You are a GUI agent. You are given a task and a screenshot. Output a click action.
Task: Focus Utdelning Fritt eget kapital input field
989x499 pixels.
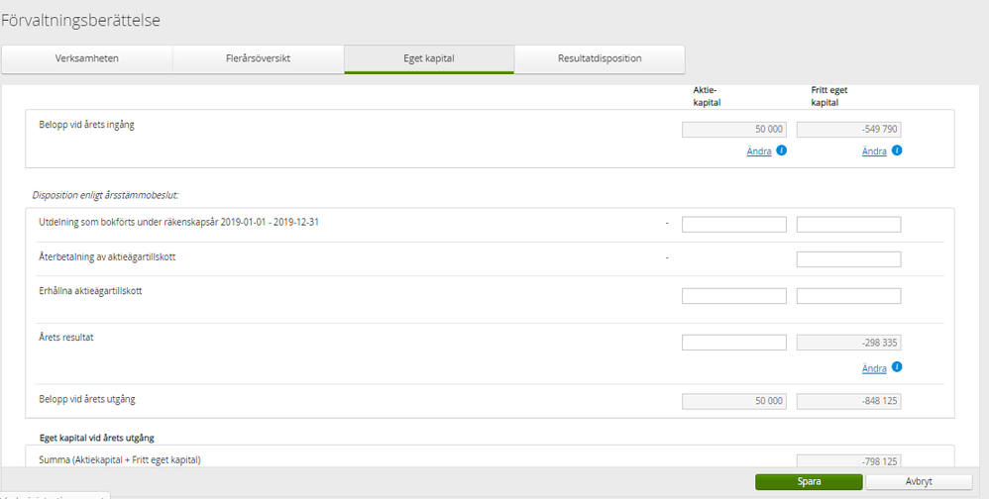[x=848, y=225]
